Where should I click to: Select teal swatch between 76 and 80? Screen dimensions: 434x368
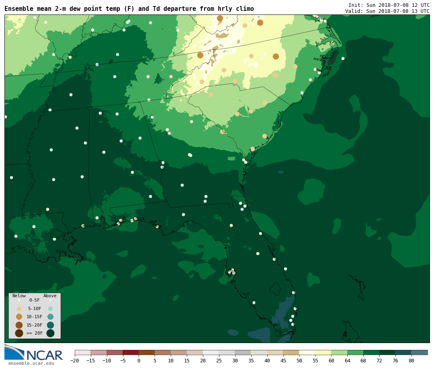coord(403,353)
